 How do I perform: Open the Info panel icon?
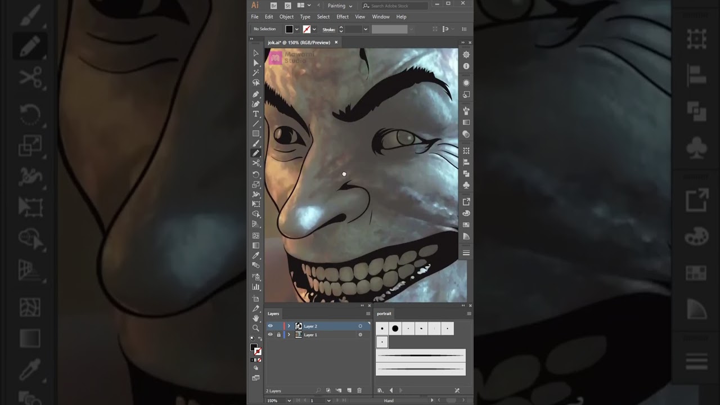[x=466, y=66]
